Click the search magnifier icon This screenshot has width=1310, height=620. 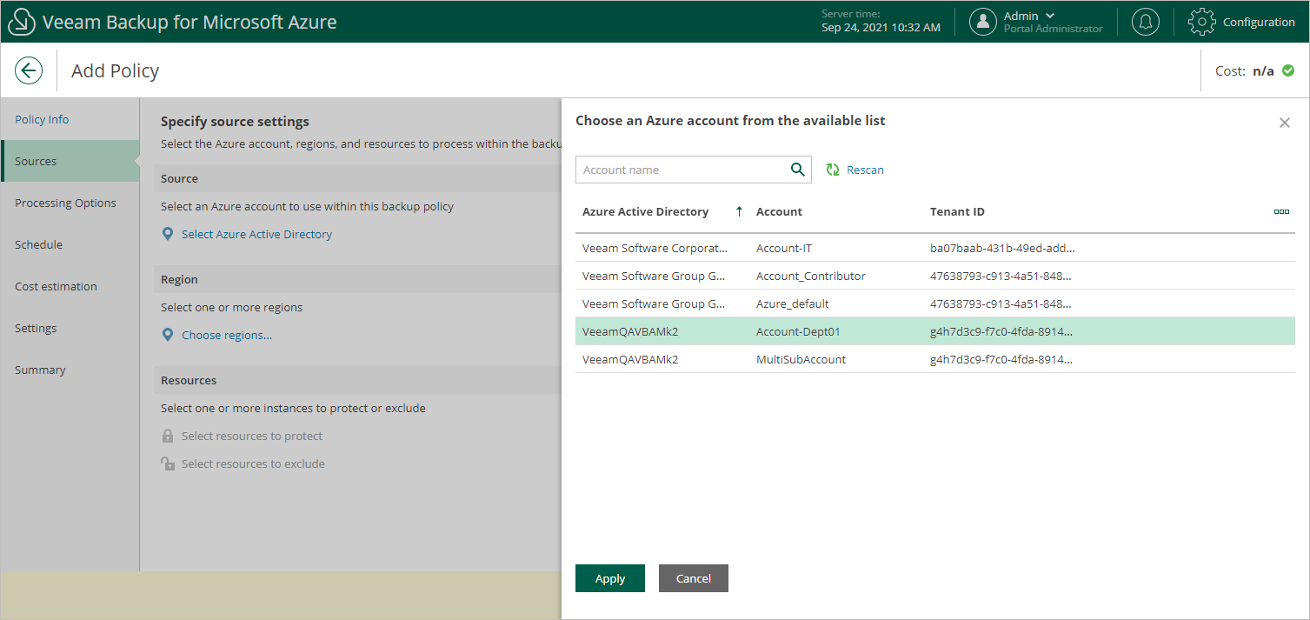pos(797,170)
